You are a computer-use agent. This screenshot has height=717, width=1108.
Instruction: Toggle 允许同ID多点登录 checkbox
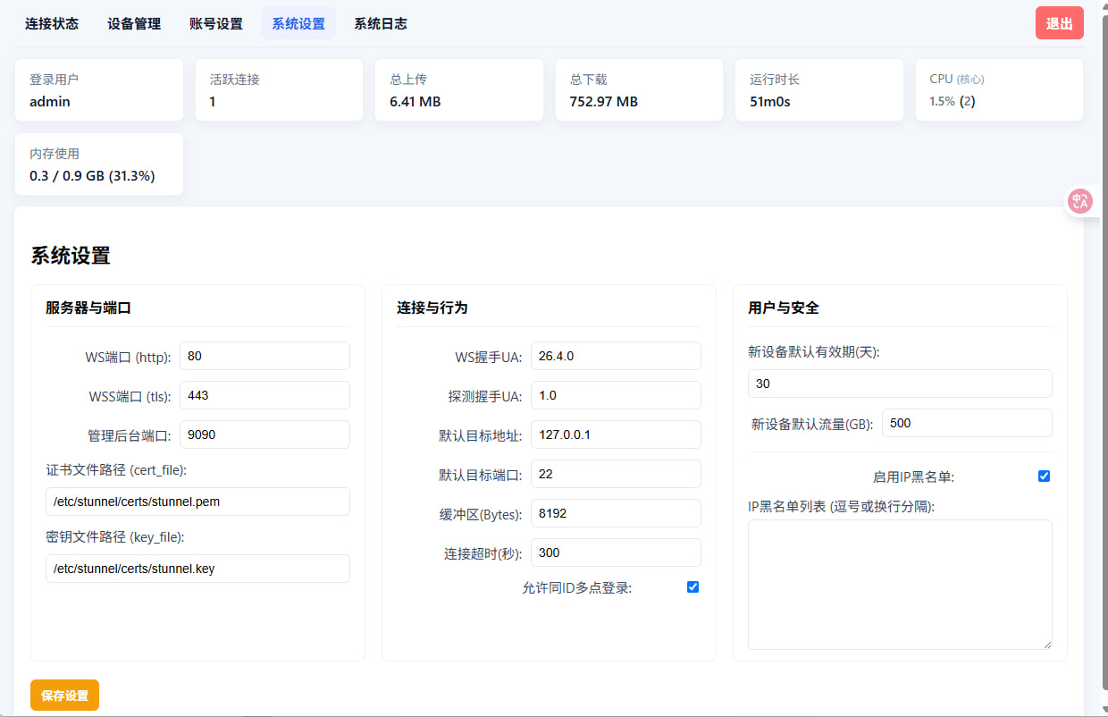[x=692, y=587]
